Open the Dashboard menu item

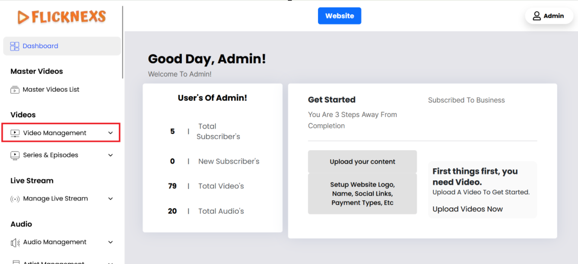(40, 46)
